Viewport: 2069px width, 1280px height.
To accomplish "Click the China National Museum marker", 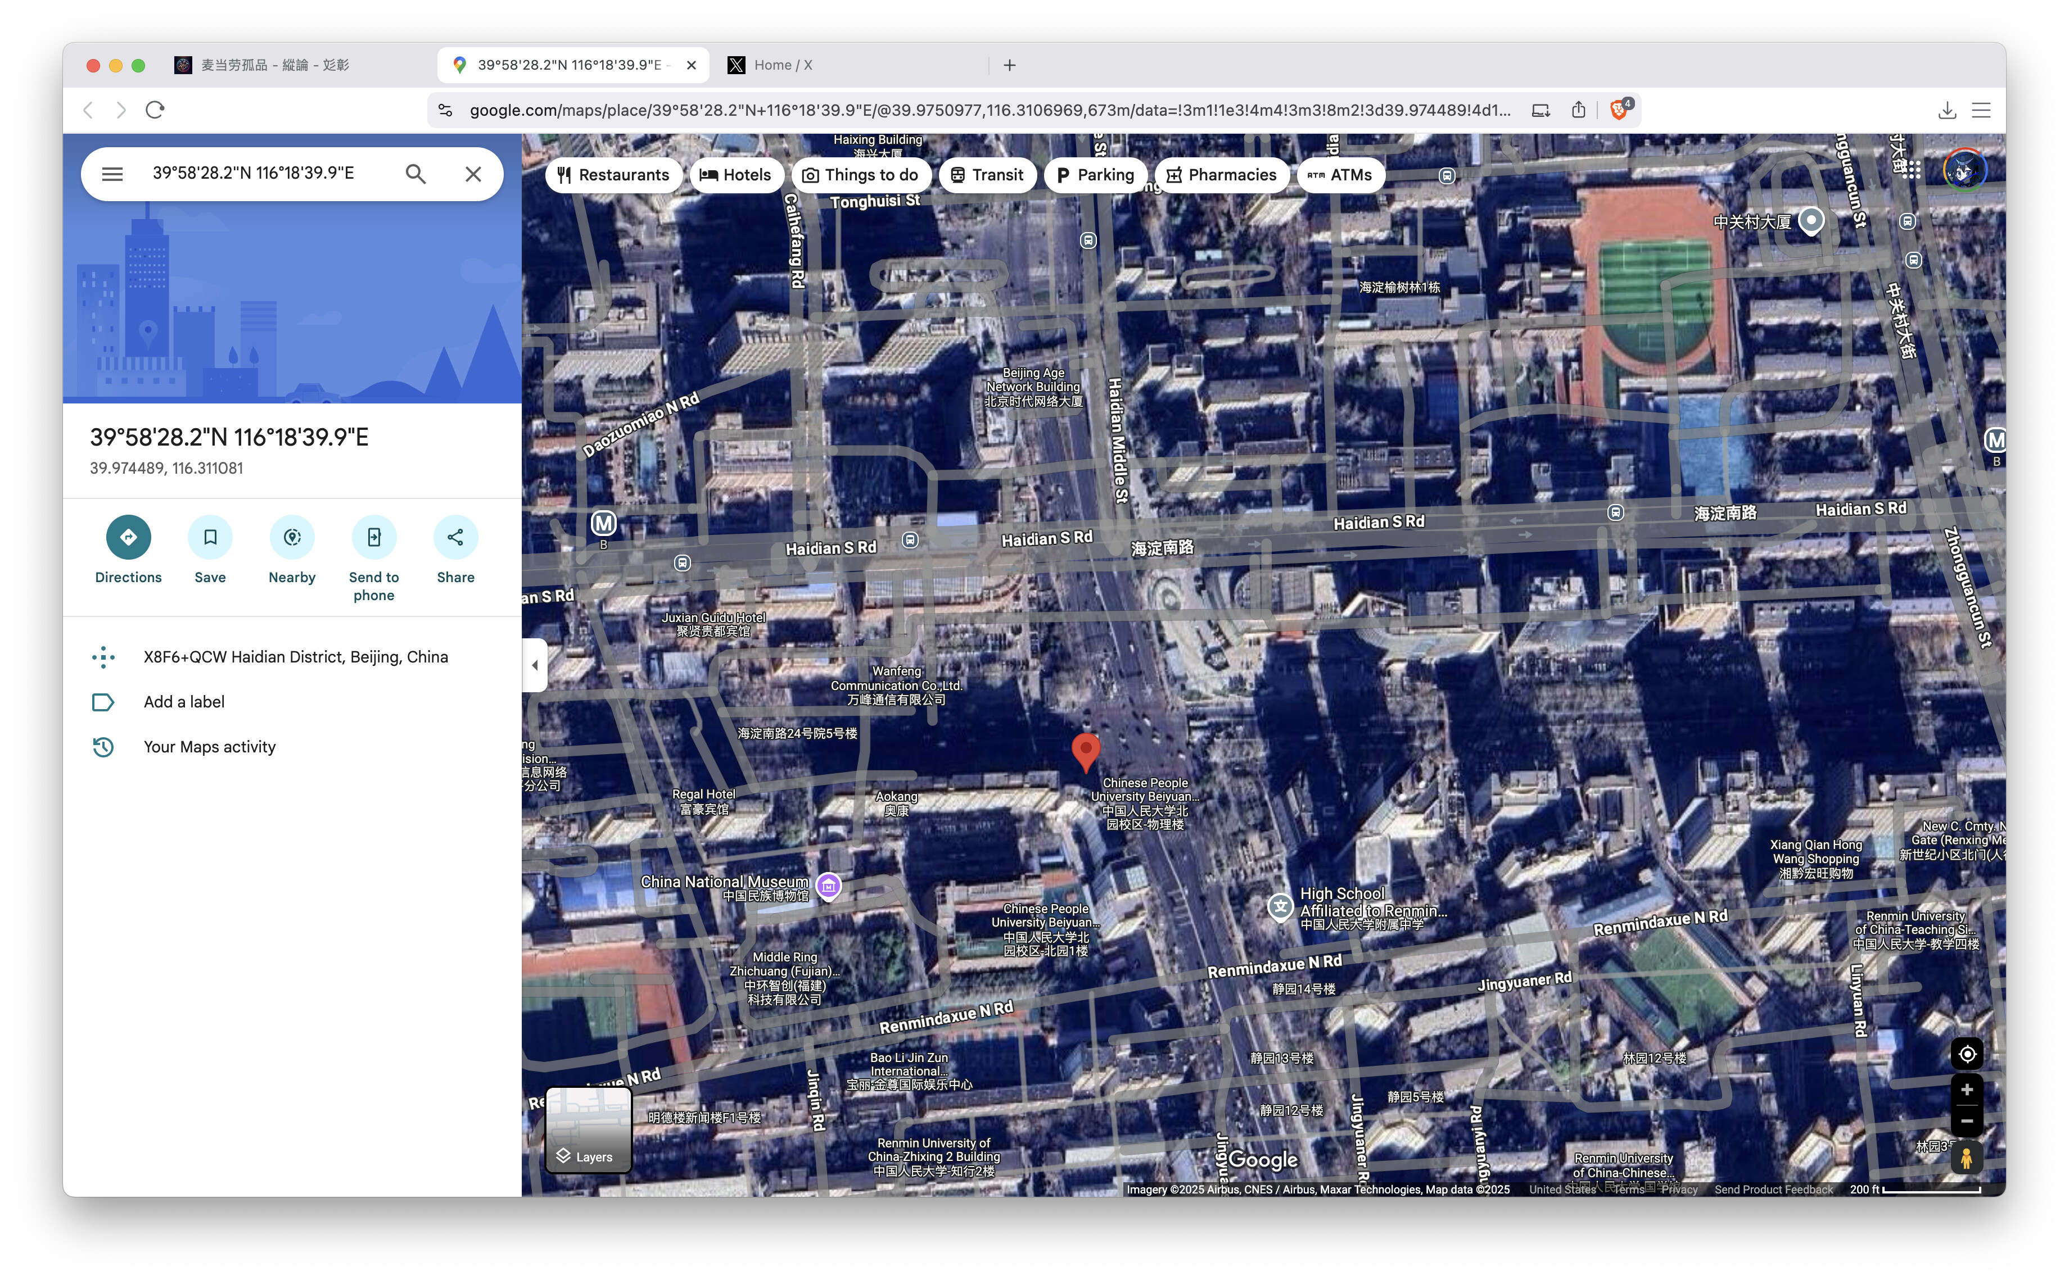I will tap(828, 886).
